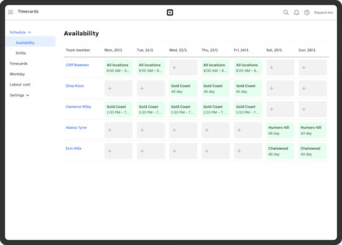Open Cliff Bowman's Tuesday All locations slot
The image size is (342, 245).
pos(151,67)
